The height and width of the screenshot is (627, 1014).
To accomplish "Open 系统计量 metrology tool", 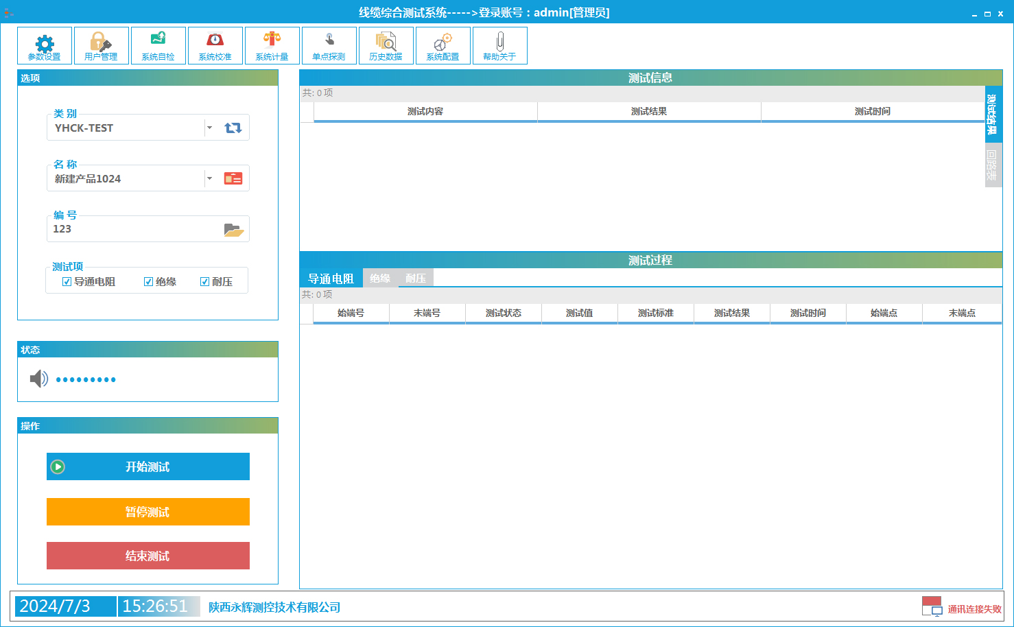I will [x=272, y=45].
